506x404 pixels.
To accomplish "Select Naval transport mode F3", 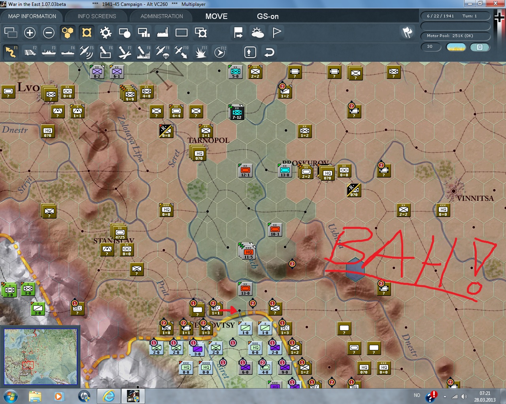I will (49, 52).
